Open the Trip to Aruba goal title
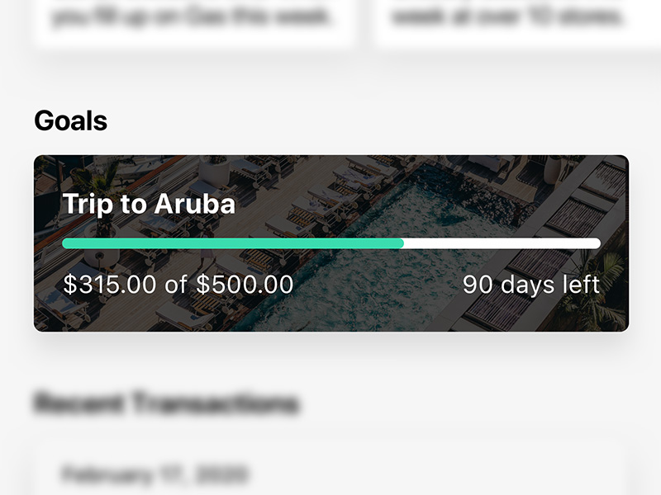The image size is (661, 495). [x=149, y=204]
